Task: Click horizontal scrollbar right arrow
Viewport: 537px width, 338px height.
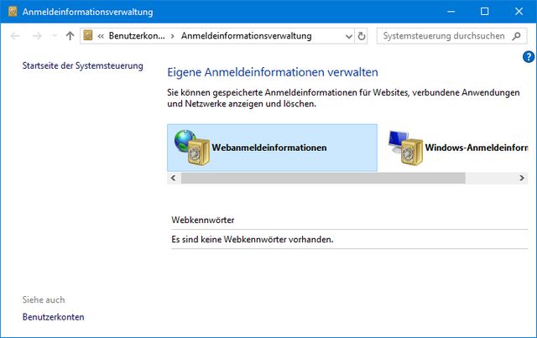Action: [522, 178]
